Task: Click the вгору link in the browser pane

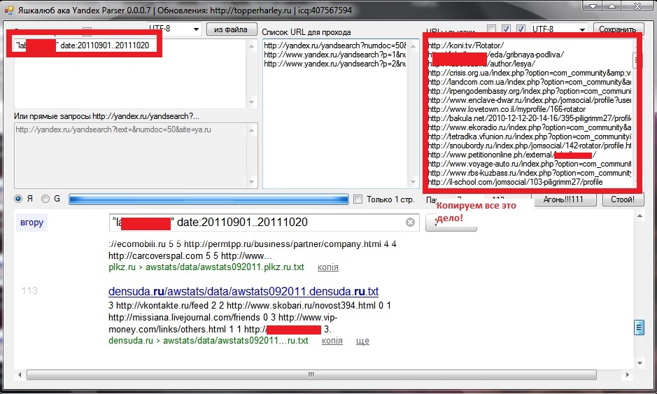Action: tap(32, 223)
